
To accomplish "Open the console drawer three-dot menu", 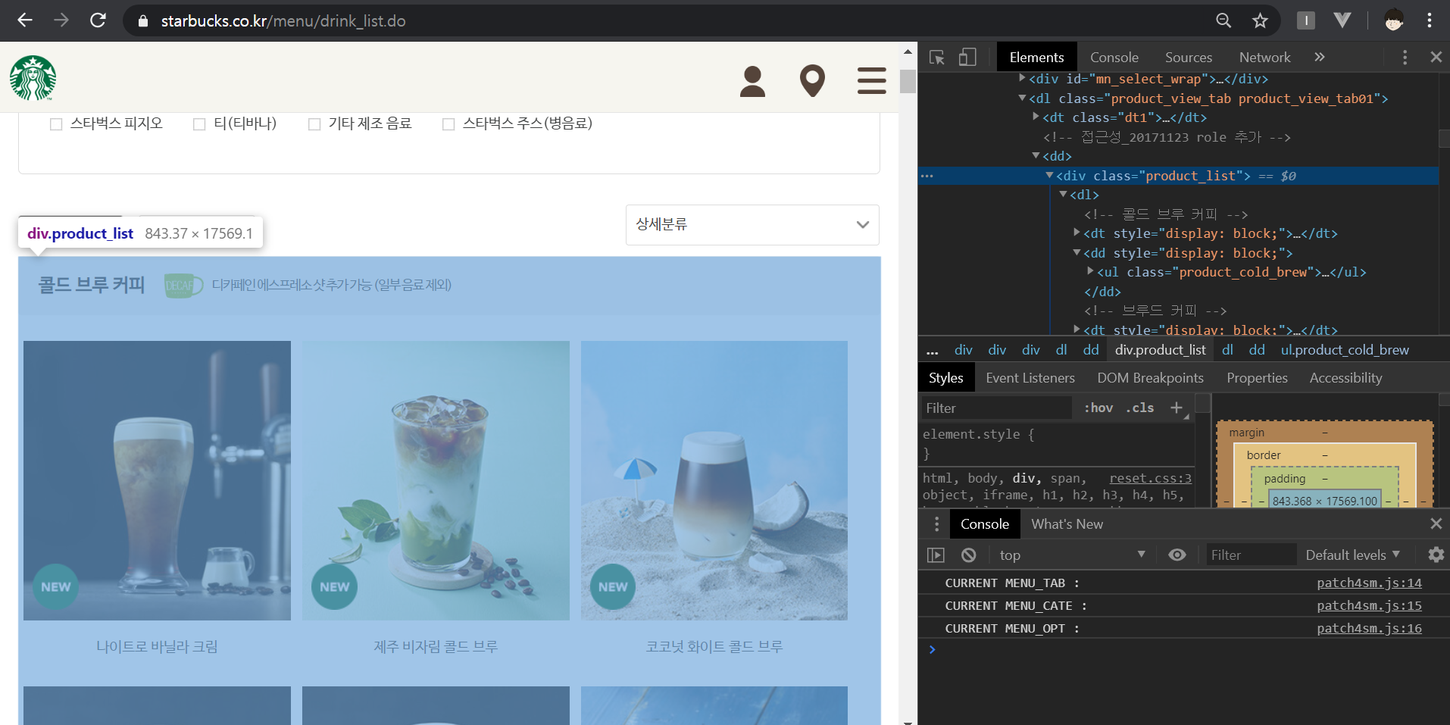I will tap(937, 523).
